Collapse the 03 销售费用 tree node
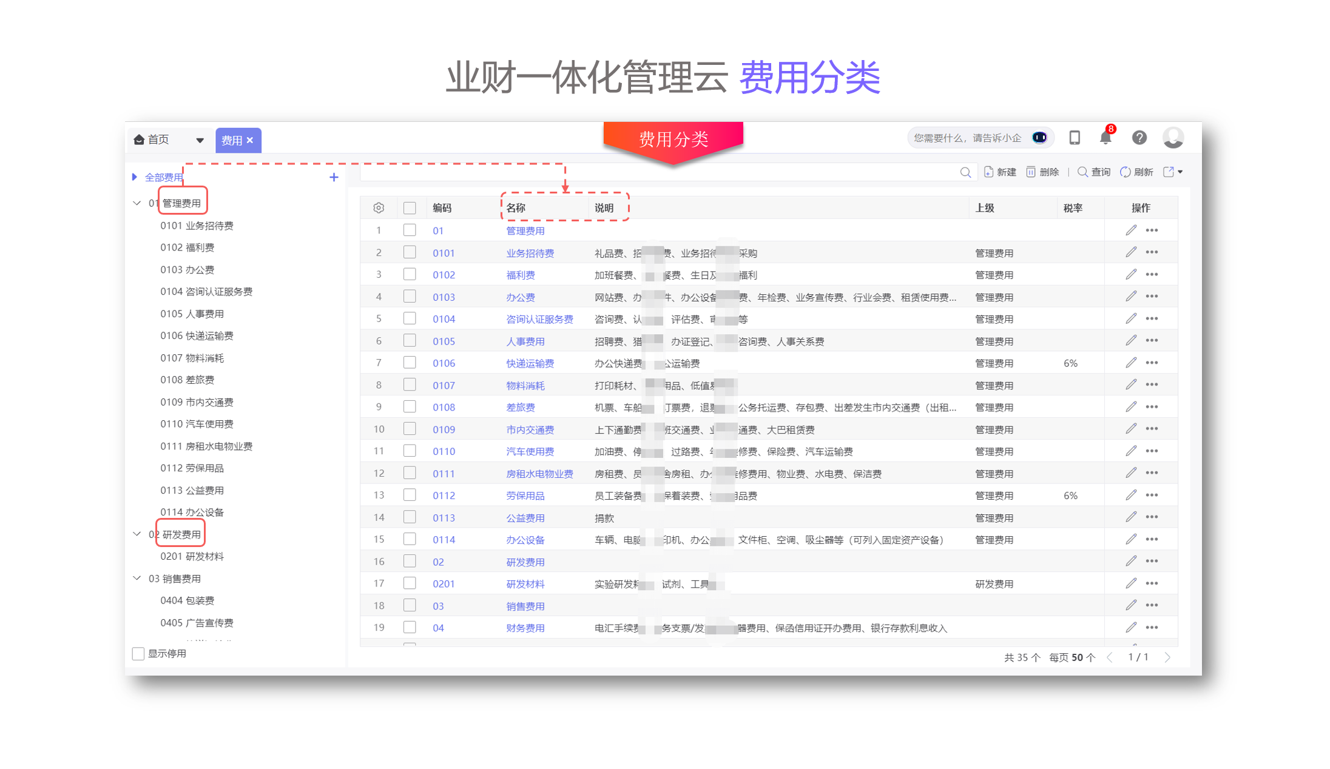 point(137,579)
